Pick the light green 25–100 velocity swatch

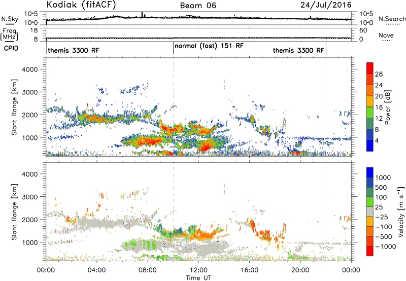pyautogui.click(x=370, y=202)
